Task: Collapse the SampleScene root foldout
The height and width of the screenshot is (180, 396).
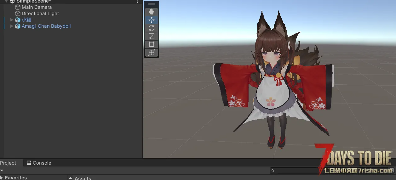Action: click(x=6, y=2)
